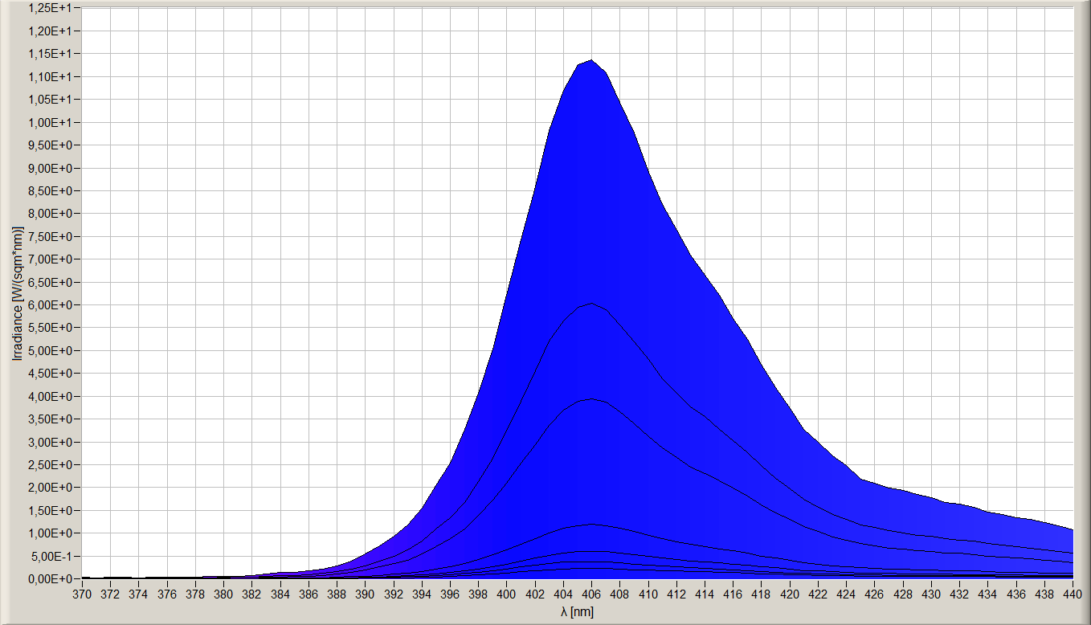Select the Y-axis value 1,15E+1
1091x625 pixels.
pos(50,54)
